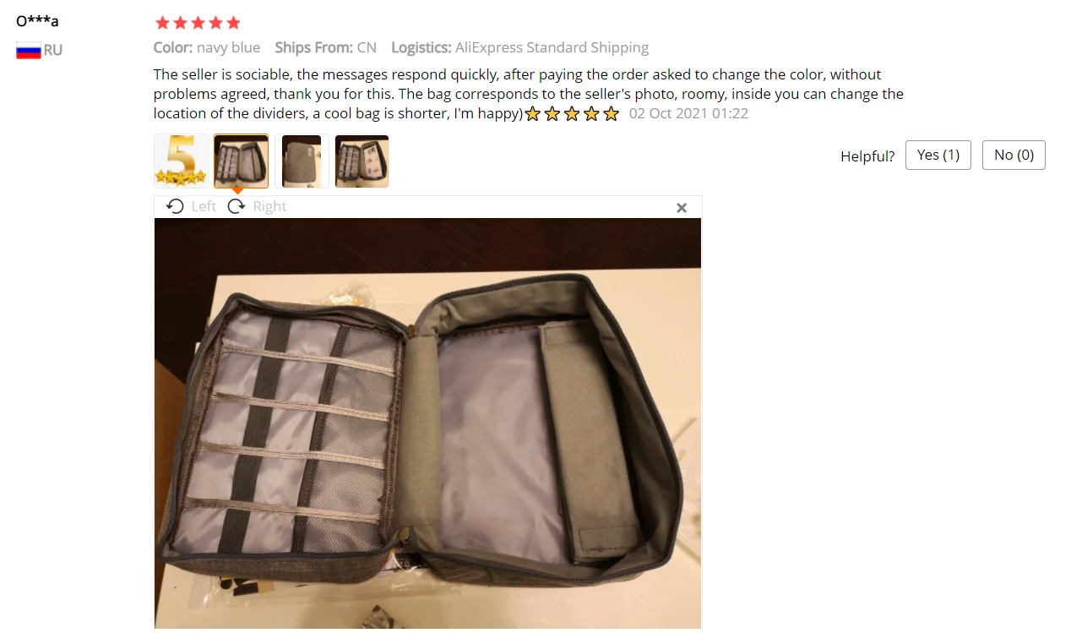Select the highlighted open-bag thumbnail

pyautogui.click(x=241, y=161)
